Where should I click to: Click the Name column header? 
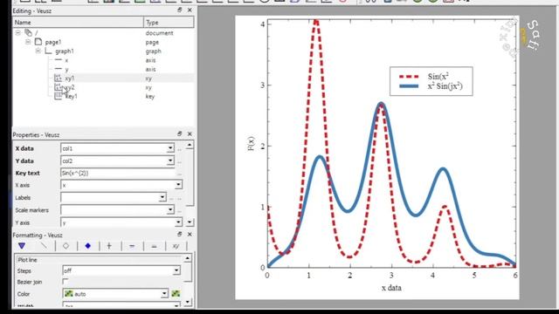(x=79, y=23)
